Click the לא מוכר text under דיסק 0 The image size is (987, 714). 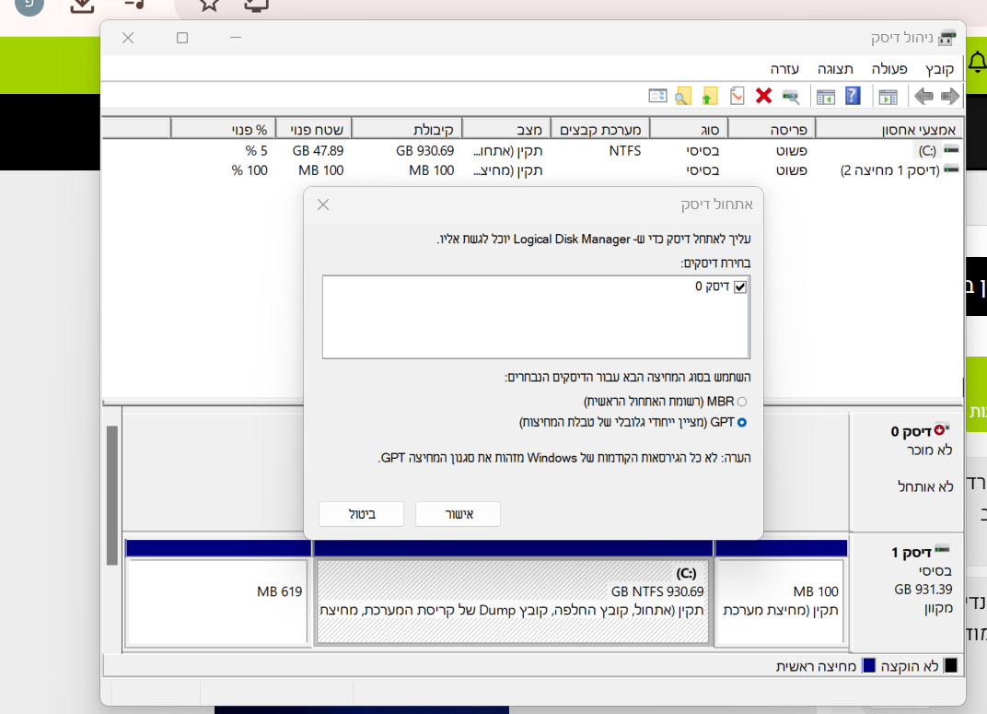click(x=929, y=450)
